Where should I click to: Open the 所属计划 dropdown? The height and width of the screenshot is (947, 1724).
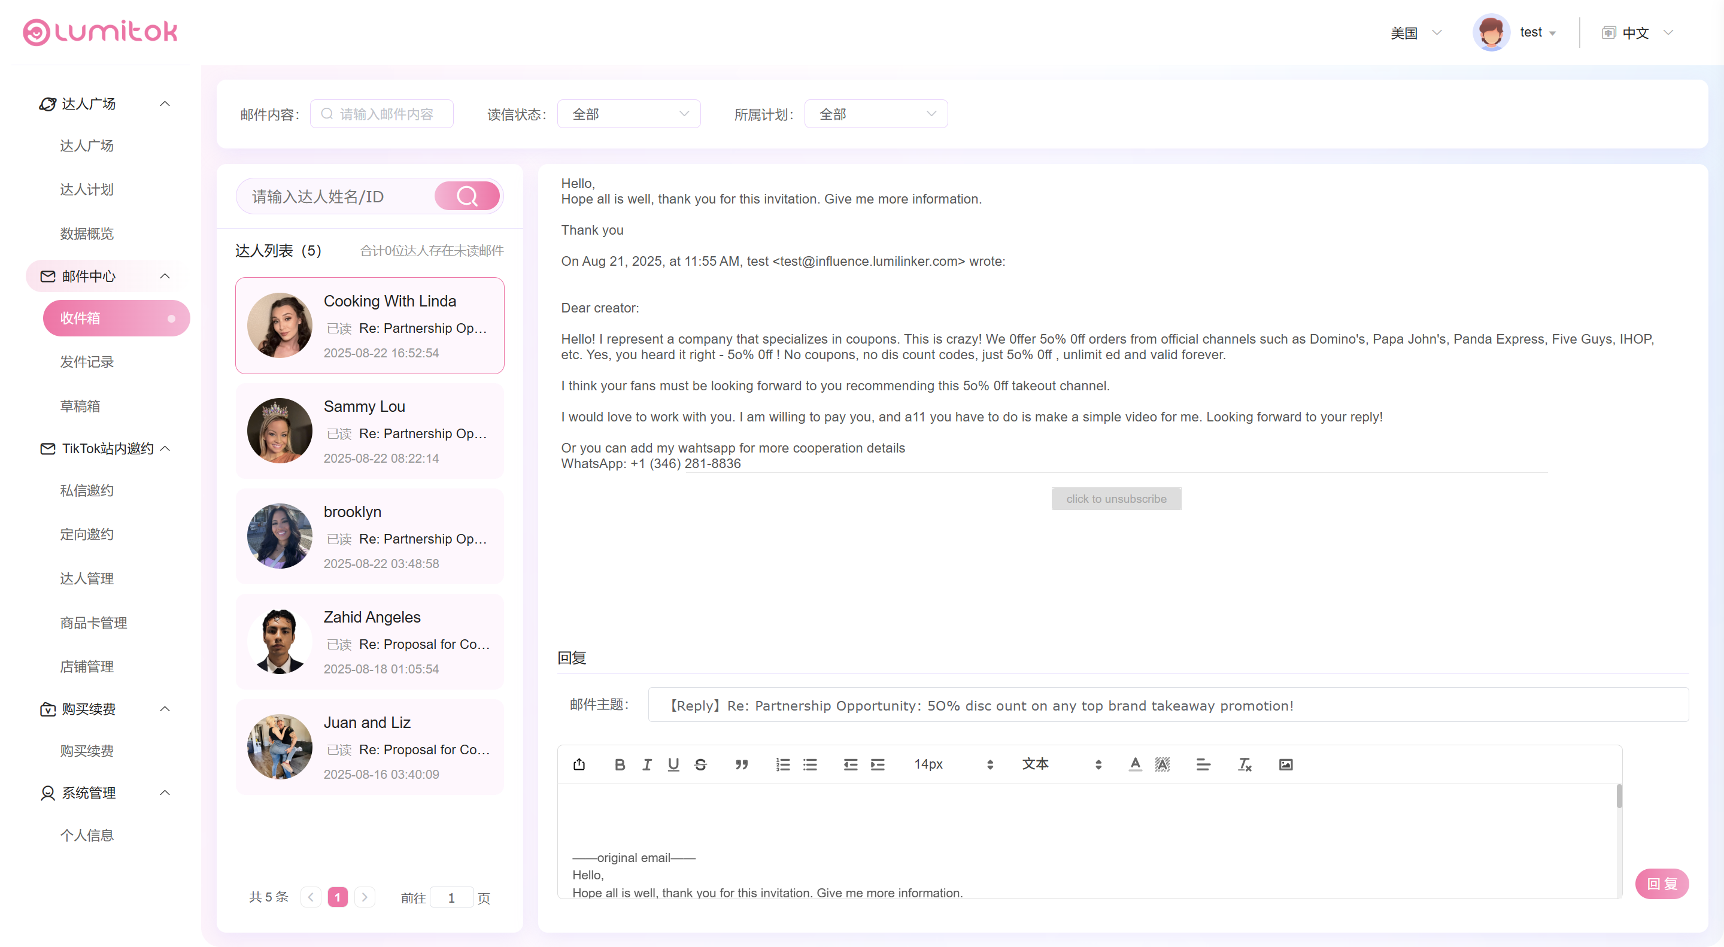point(875,114)
